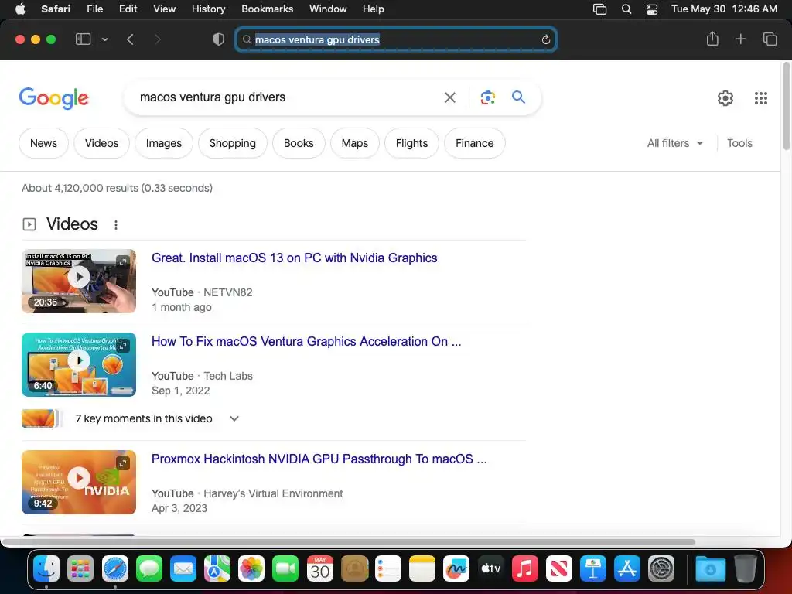Open the privacy report shield icon
The width and height of the screenshot is (792, 594).
coord(219,39)
